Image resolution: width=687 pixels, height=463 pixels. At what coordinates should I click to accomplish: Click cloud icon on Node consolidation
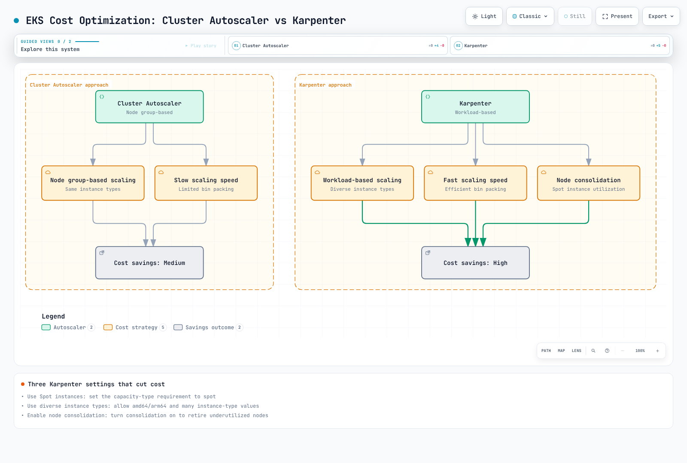tap(544, 172)
